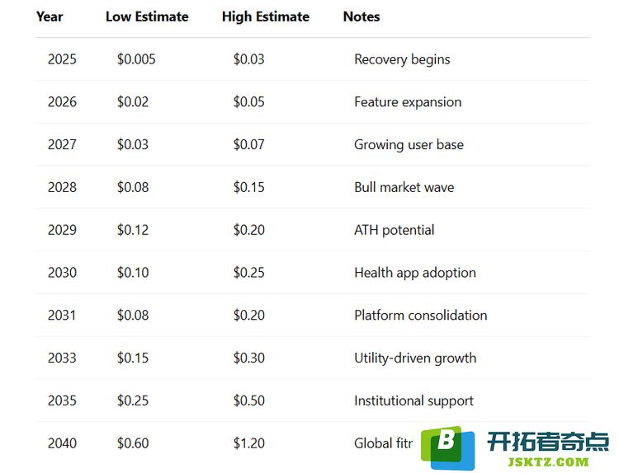Click the green B watermark logo icon

(x=447, y=447)
